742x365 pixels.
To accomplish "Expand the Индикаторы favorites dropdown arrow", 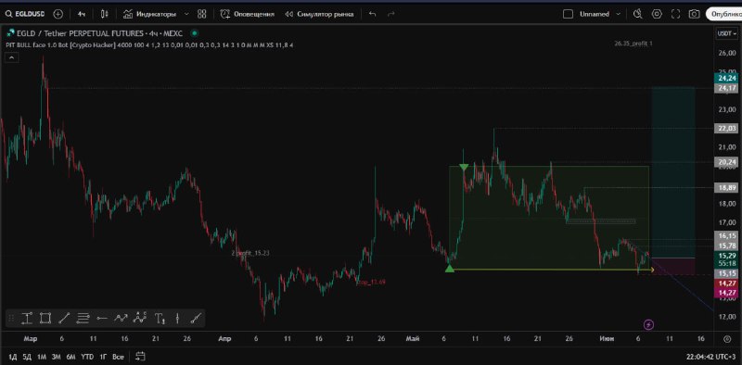I will (x=186, y=14).
